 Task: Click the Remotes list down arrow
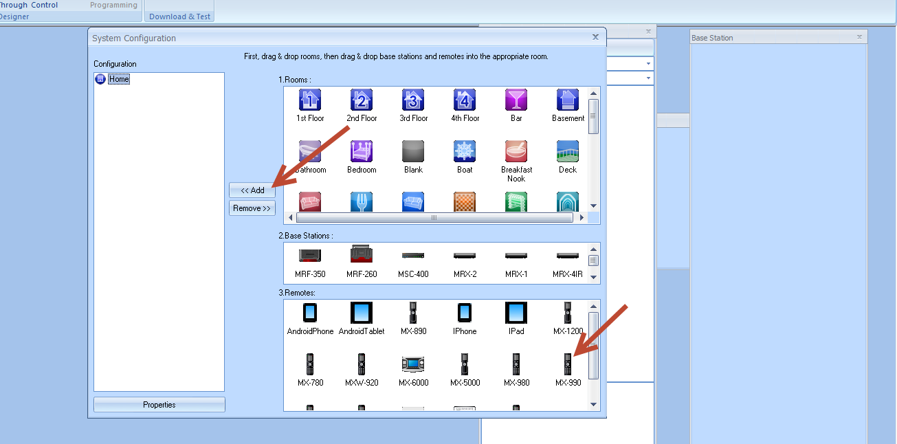[593, 405]
